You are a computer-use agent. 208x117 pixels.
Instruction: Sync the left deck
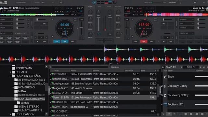(73, 42)
